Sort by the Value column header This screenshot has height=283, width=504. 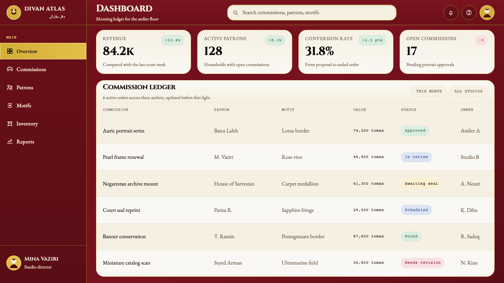[x=359, y=110]
